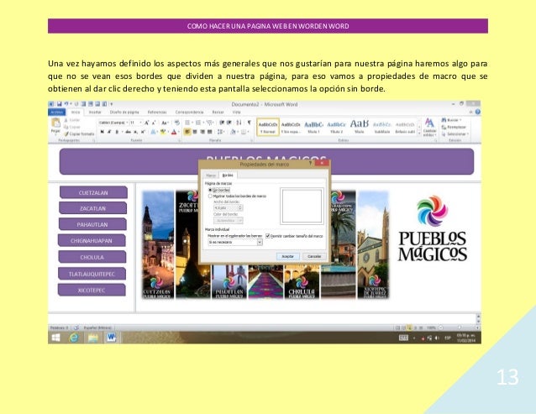
Task: Open File Explorer from the taskbar
Action: (92, 338)
